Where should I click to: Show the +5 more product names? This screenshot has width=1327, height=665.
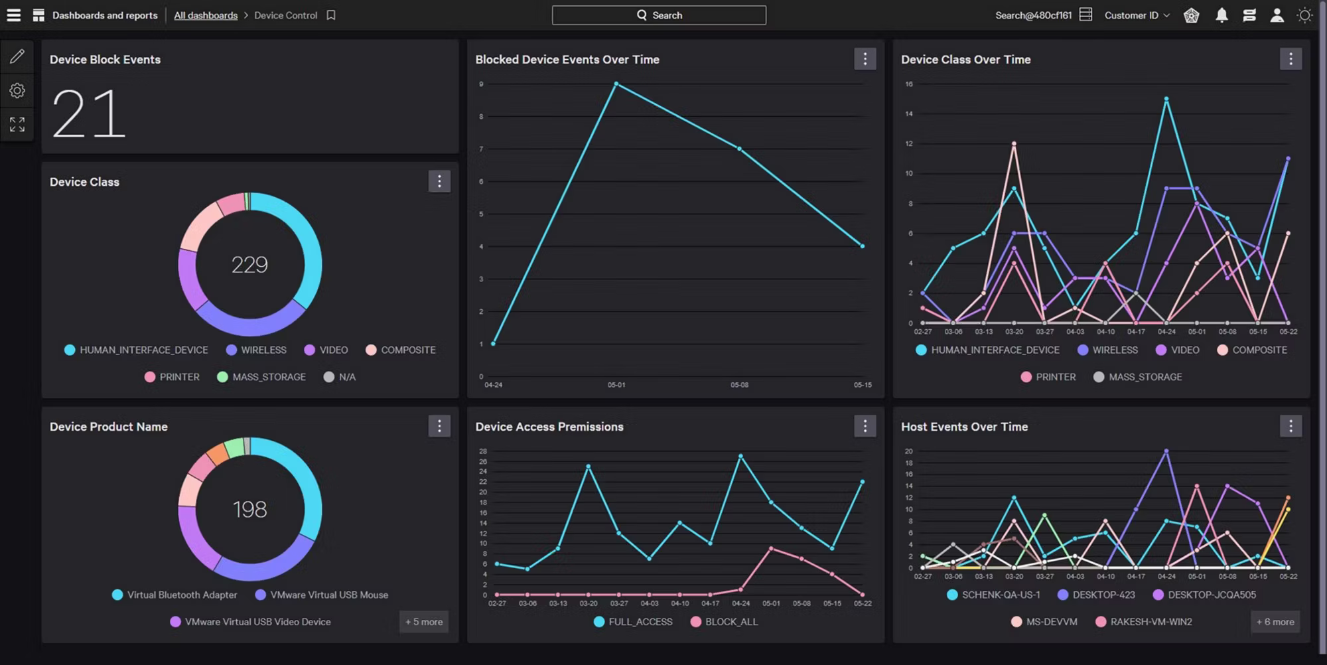coord(424,622)
